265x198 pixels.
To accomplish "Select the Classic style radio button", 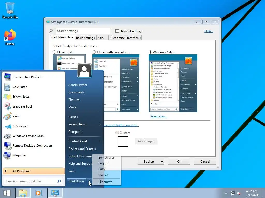I will [54, 52].
